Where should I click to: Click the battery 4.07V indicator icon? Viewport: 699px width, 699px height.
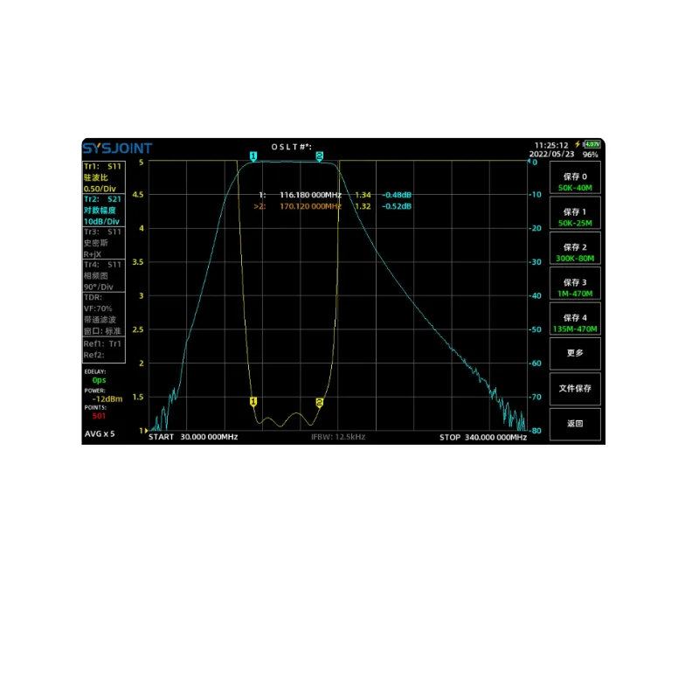click(592, 144)
